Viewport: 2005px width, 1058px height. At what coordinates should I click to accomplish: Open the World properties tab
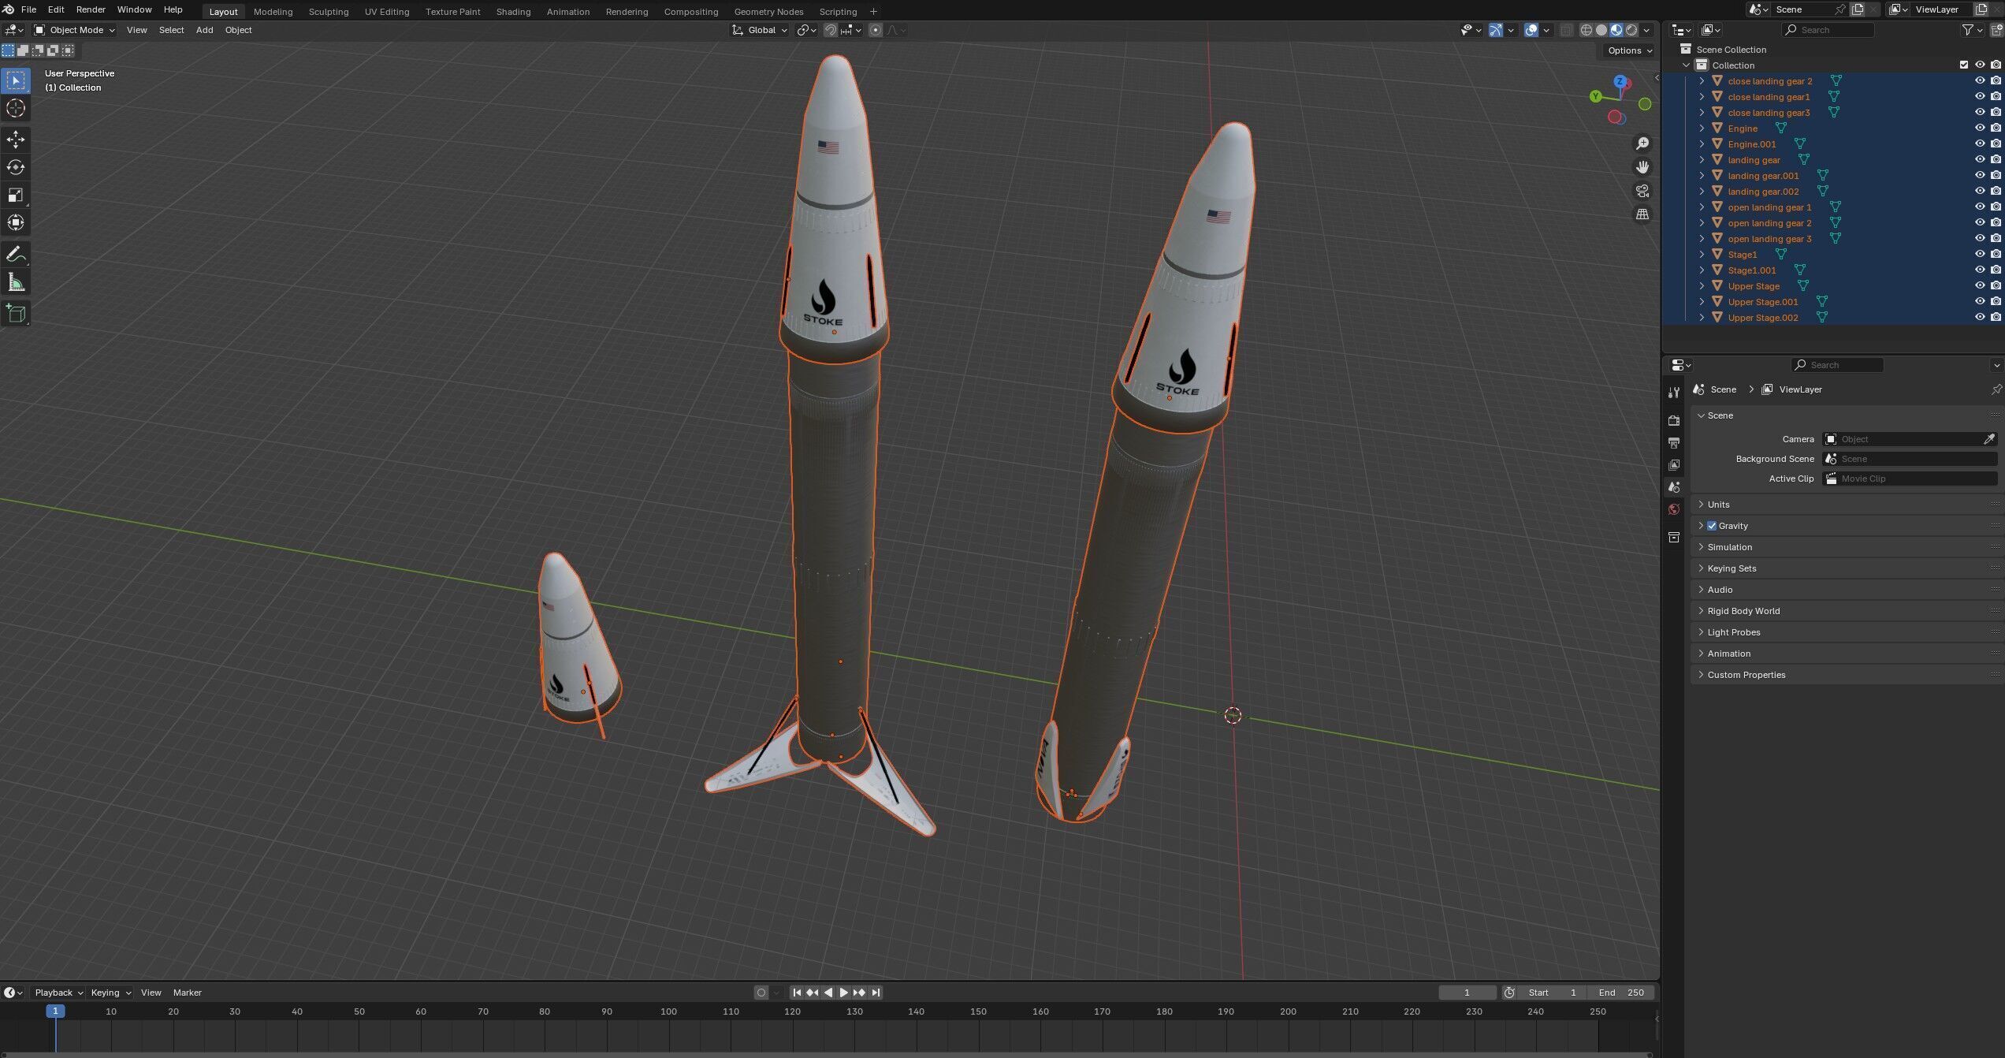coord(1674,509)
